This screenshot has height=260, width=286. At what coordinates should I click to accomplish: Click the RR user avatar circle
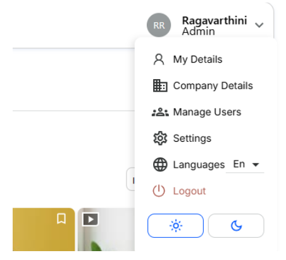(159, 25)
